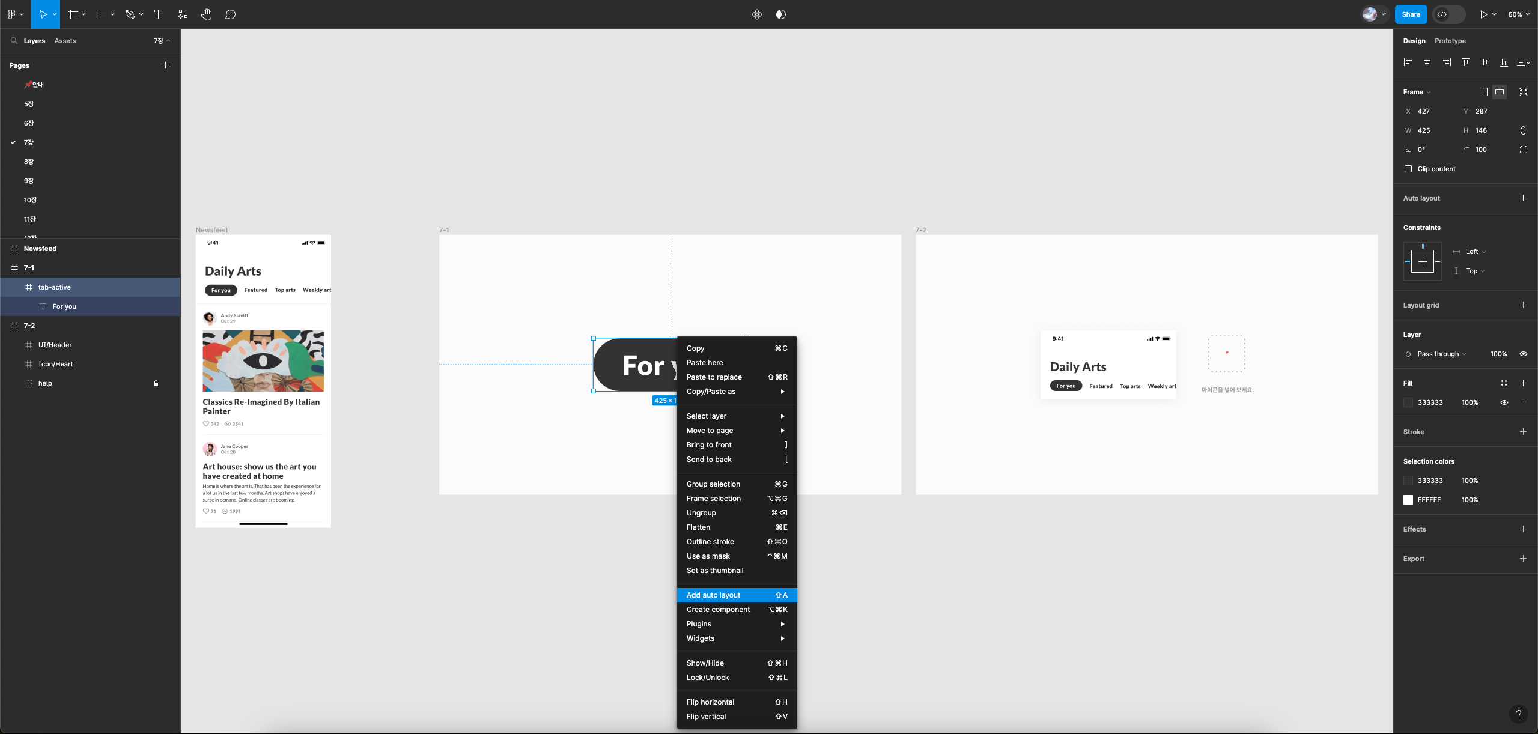Click the resize to fit icon
This screenshot has height=734, width=1538.
click(1523, 92)
